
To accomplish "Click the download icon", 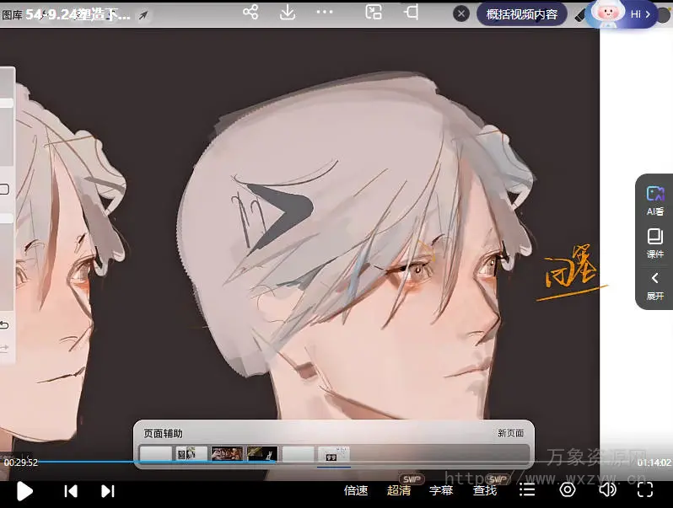I will tap(287, 13).
